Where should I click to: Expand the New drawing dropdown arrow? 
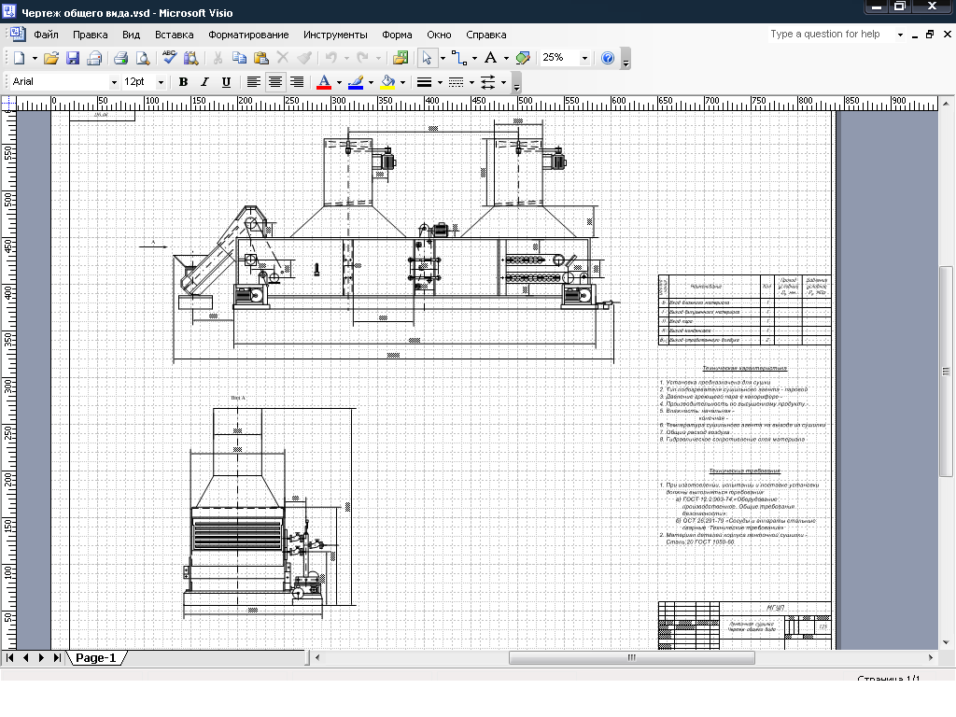tap(35, 59)
